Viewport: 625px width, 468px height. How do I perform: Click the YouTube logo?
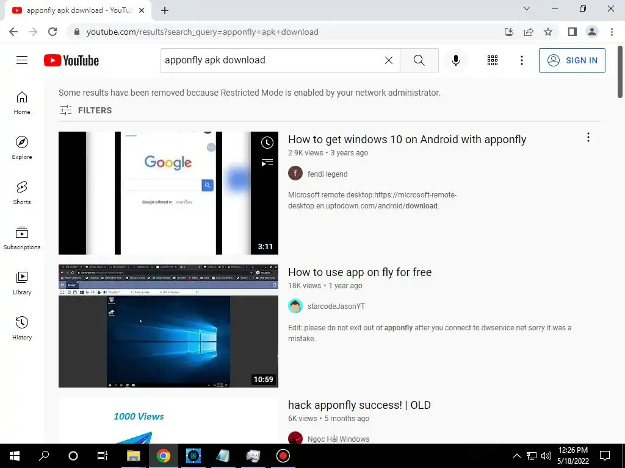[x=71, y=60]
